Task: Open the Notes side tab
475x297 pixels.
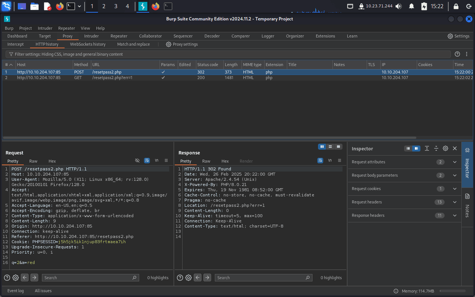Action: click(x=467, y=206)
